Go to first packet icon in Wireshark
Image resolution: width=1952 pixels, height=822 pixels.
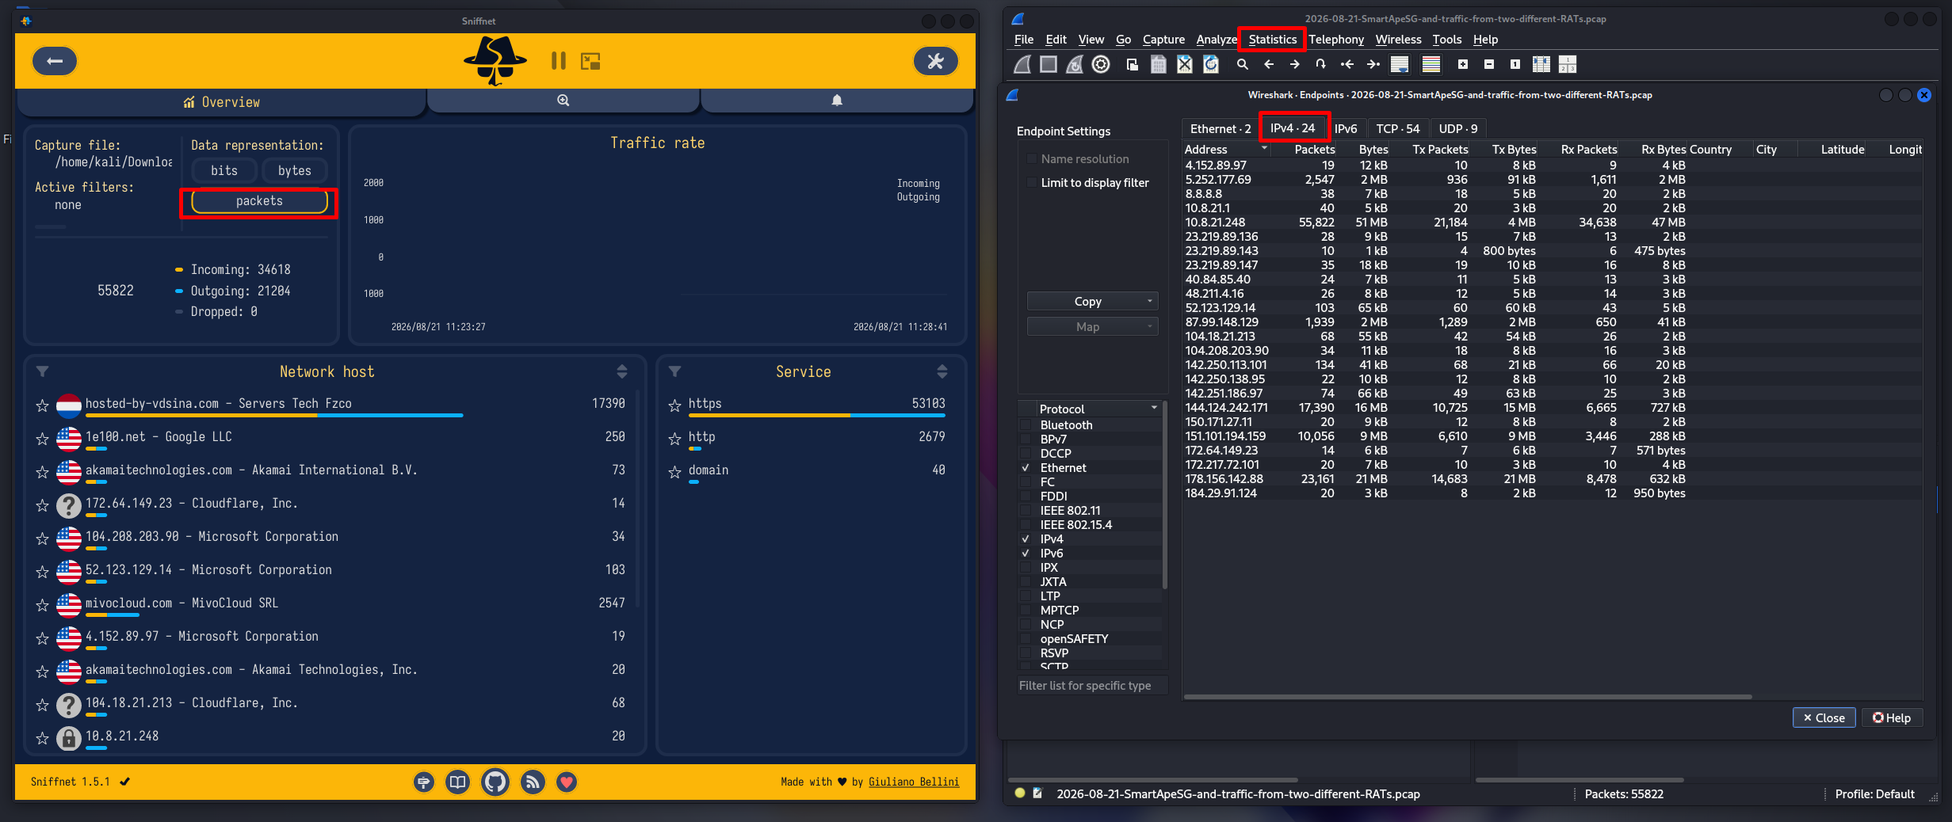tap(1347, 65)
